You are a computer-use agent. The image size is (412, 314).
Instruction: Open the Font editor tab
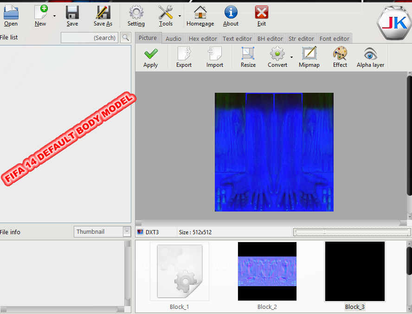tap(335, 38)
